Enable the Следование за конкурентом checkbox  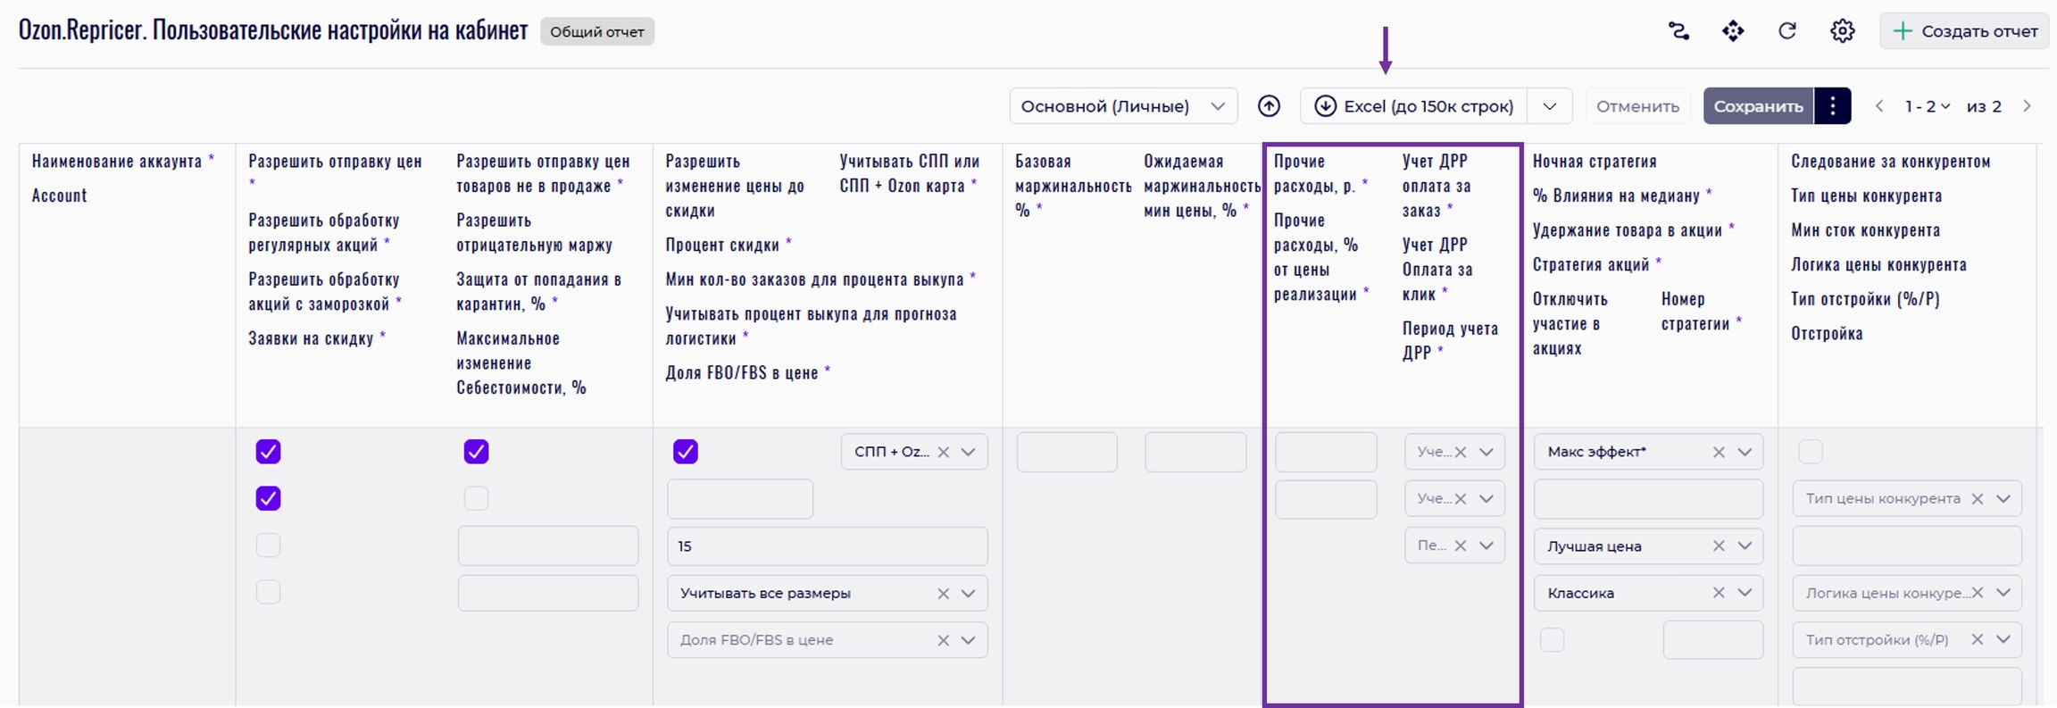pos(1811,452)
